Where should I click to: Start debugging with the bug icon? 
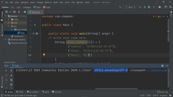(145, 7)
